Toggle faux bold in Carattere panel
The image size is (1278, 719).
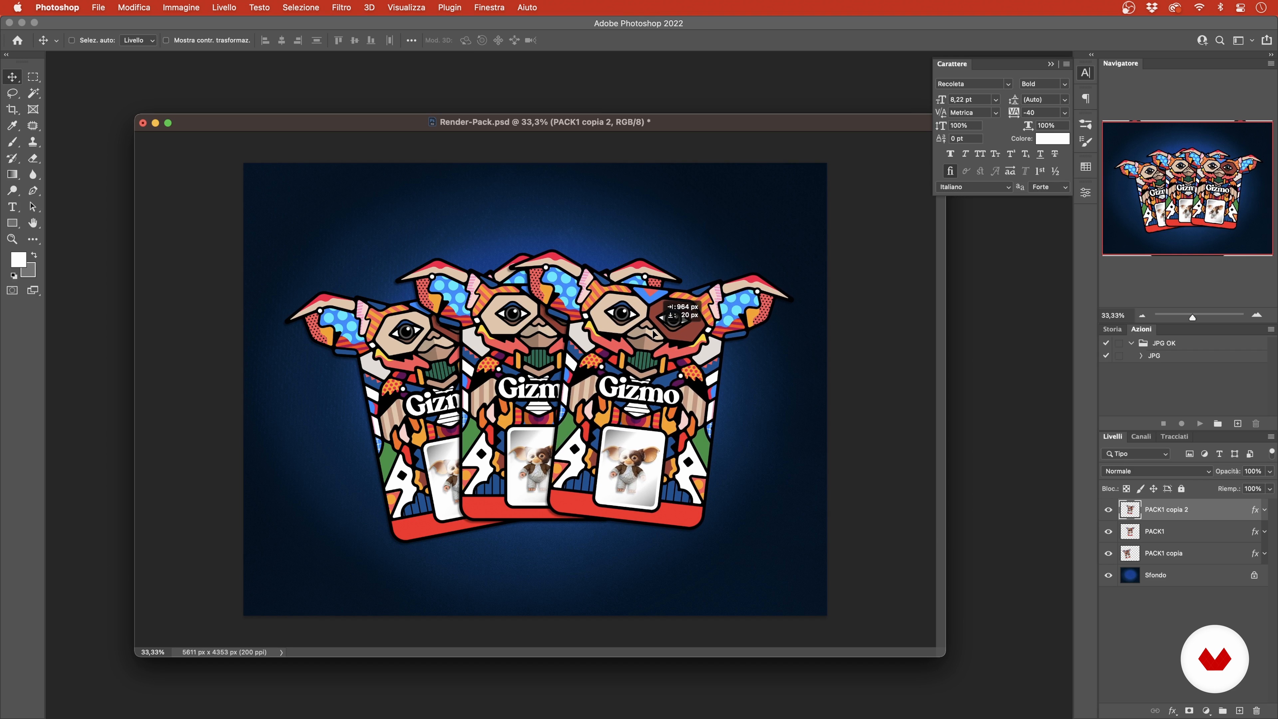click(950, 154)
